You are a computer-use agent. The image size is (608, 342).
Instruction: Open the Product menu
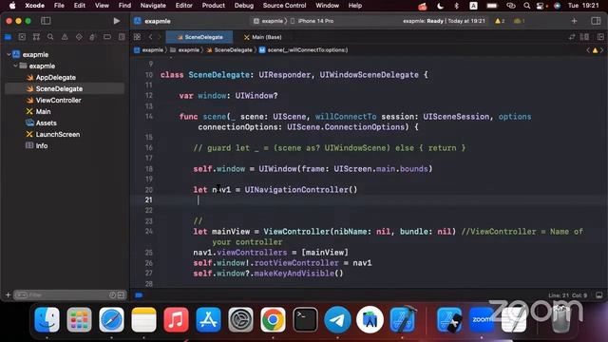tap(213, 6)
